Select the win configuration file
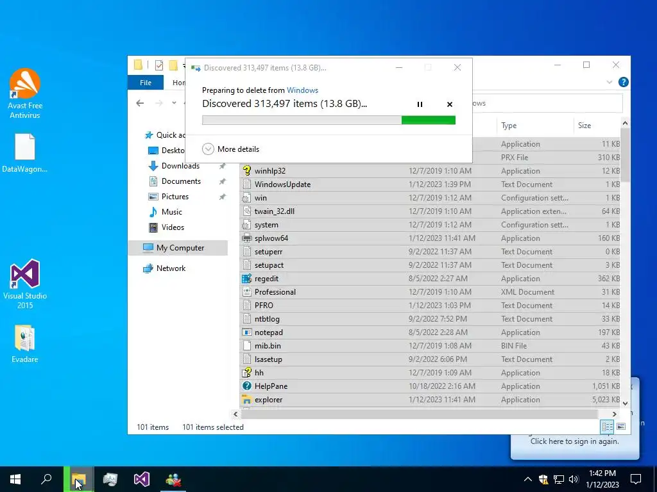 coord(260,198)
